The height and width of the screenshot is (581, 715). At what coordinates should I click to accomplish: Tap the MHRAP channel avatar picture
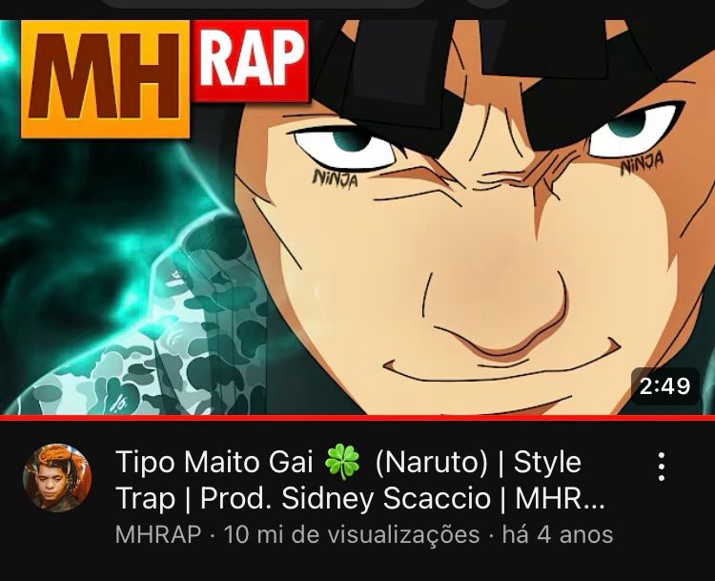57,477
